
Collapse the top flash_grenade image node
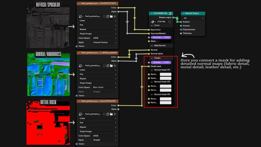tap(79, 3)
